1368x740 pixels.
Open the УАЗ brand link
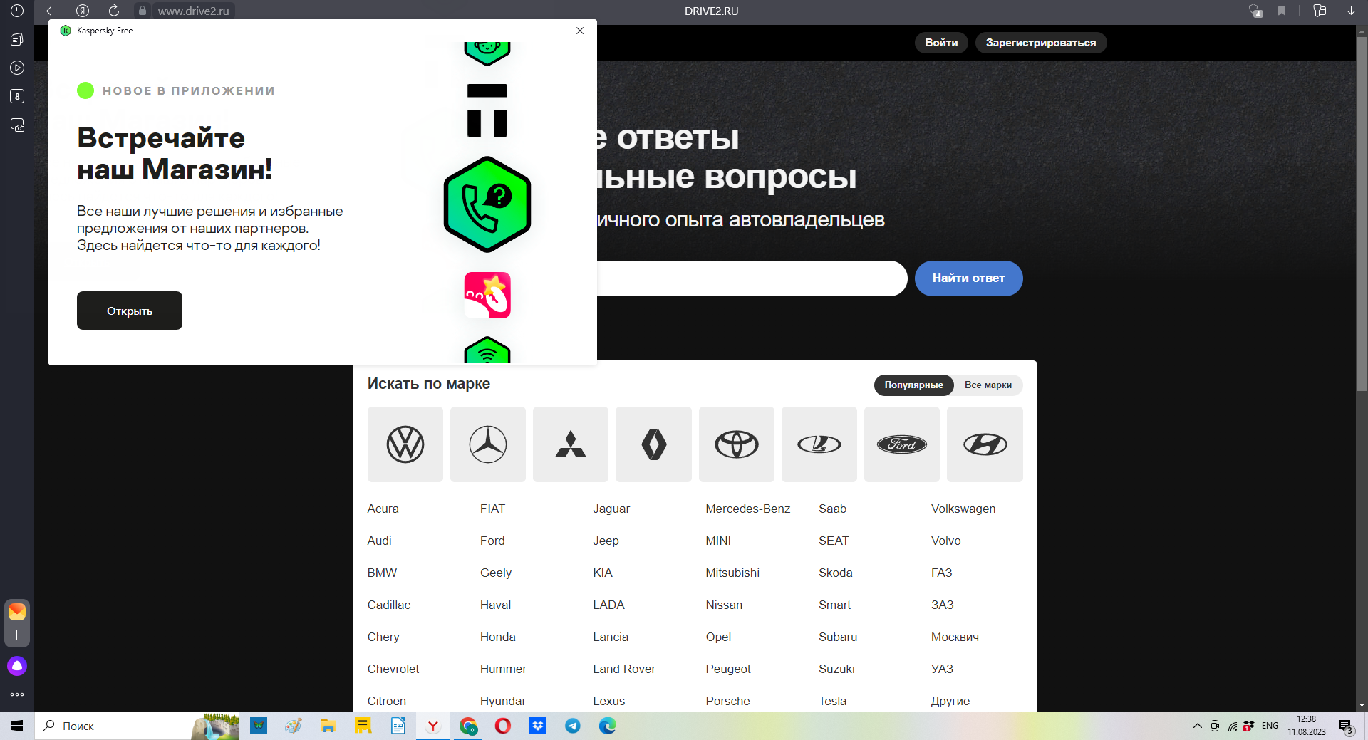click(942, 669)
